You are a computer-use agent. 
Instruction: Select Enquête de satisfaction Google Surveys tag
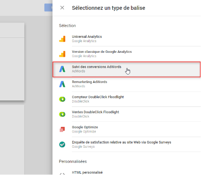coord(127,144)
